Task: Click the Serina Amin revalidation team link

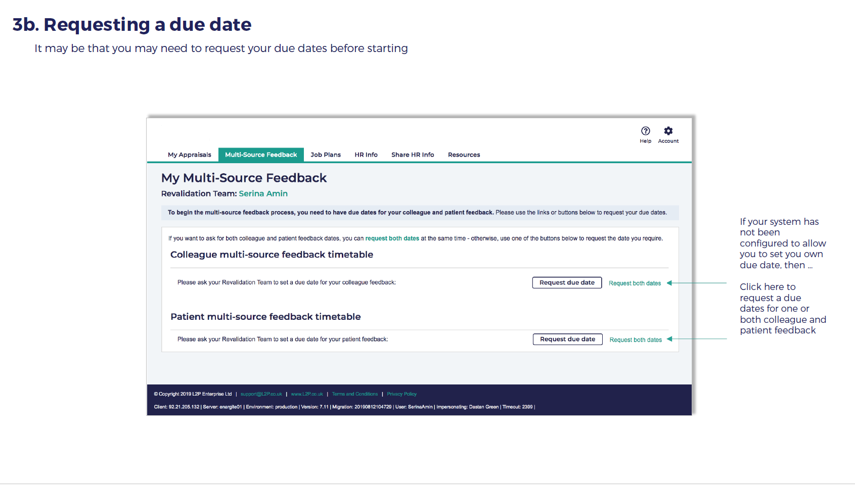Action: pos(263,193)
